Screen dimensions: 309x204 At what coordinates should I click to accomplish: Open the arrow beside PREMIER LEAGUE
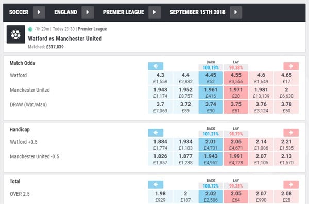pos(154,12)
